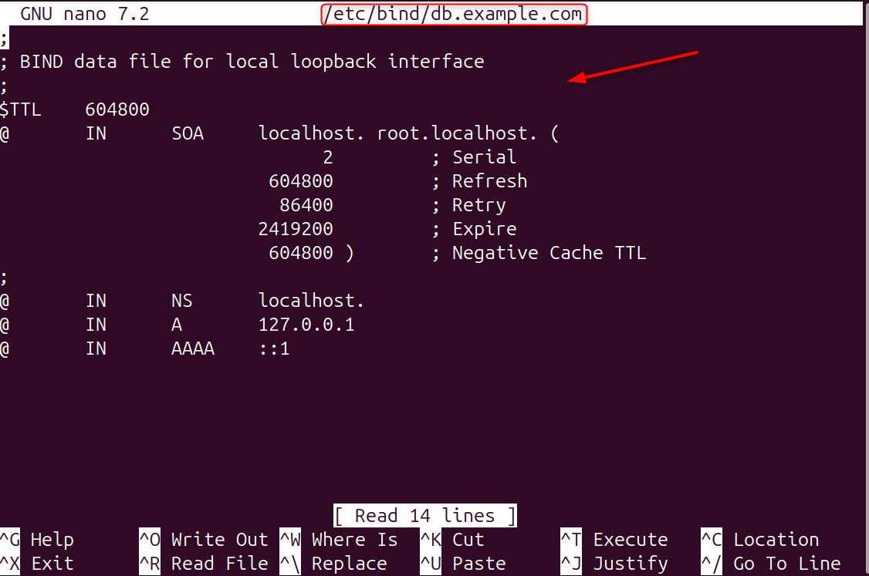Viewport: 869px width, 576px height.
Task: Click the Read 14 lines status message
Action: 425,515
